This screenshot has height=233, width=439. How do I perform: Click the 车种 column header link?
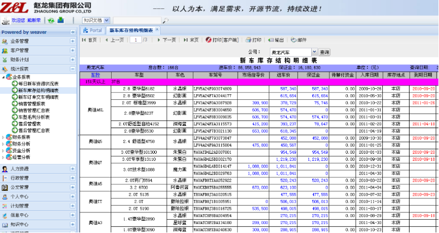point(96,75)
